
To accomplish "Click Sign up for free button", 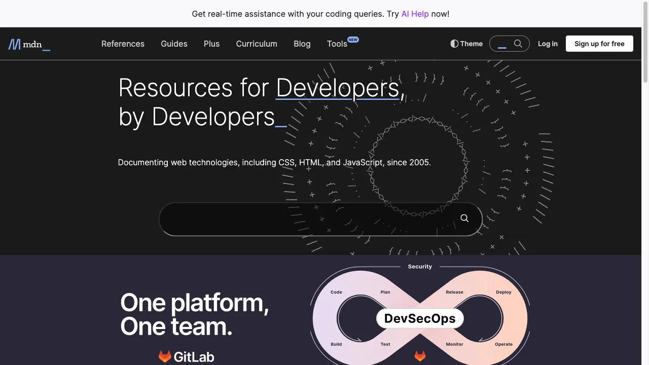I will pyautogui.click(x=599, y=44).
